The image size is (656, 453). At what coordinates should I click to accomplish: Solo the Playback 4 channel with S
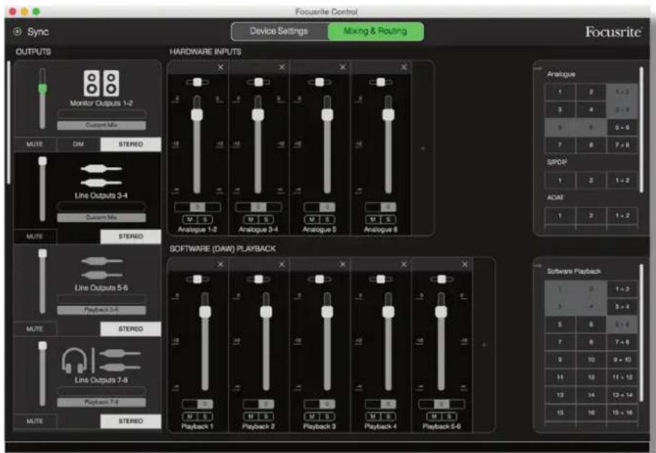coord(388,417)
